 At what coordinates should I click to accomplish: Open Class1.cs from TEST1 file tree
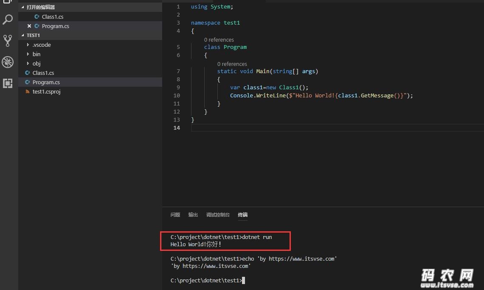[90, 73]
